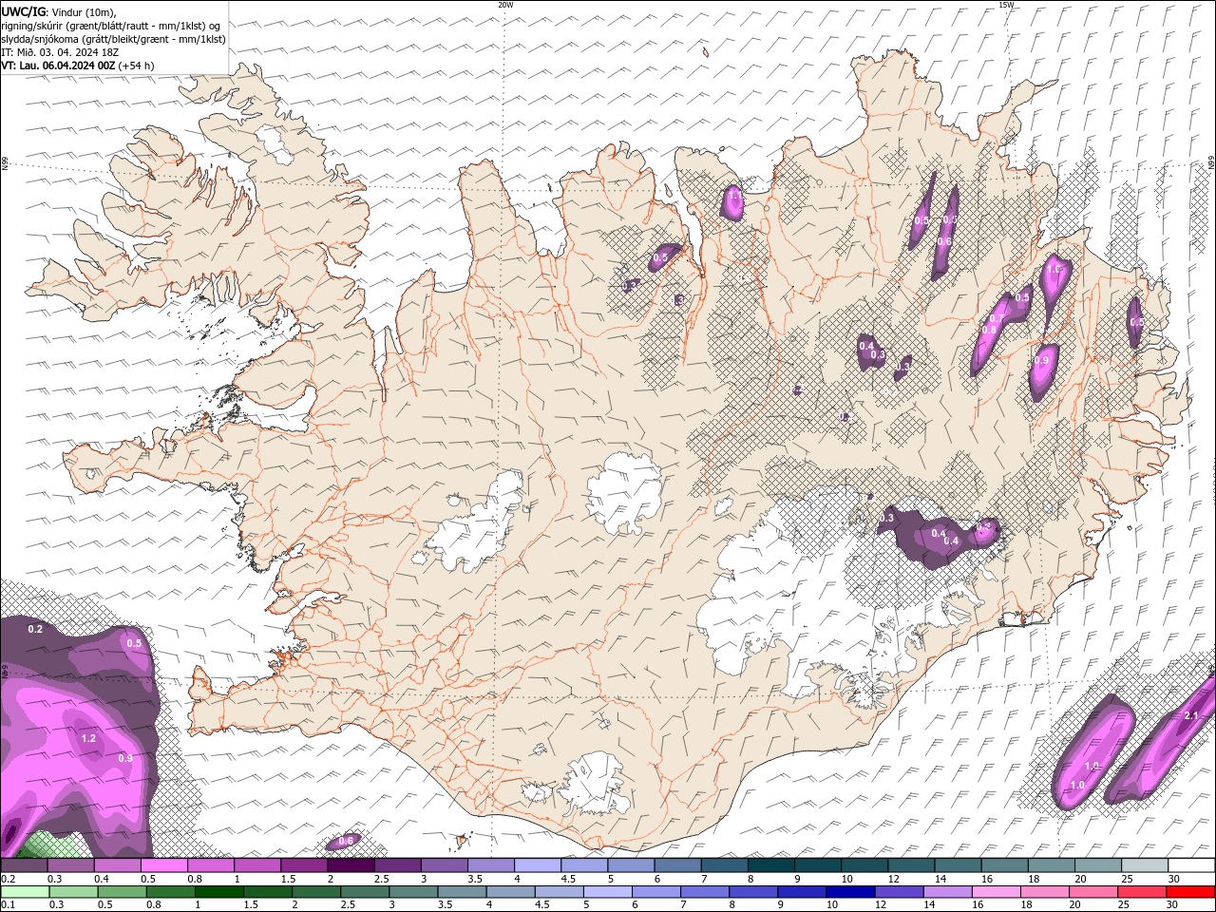Select the crimson rain legend swatch at 25
The width and height of the screenshot is (1216, 912).
click(1141, 891)
